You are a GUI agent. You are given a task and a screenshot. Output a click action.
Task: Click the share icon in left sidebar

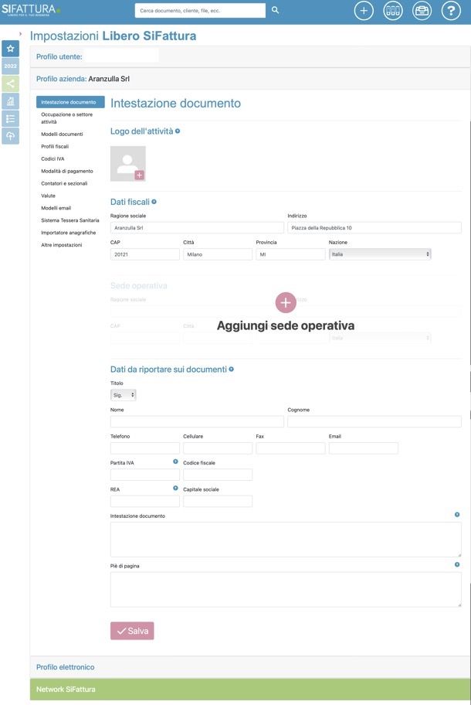tap(10, 83)
